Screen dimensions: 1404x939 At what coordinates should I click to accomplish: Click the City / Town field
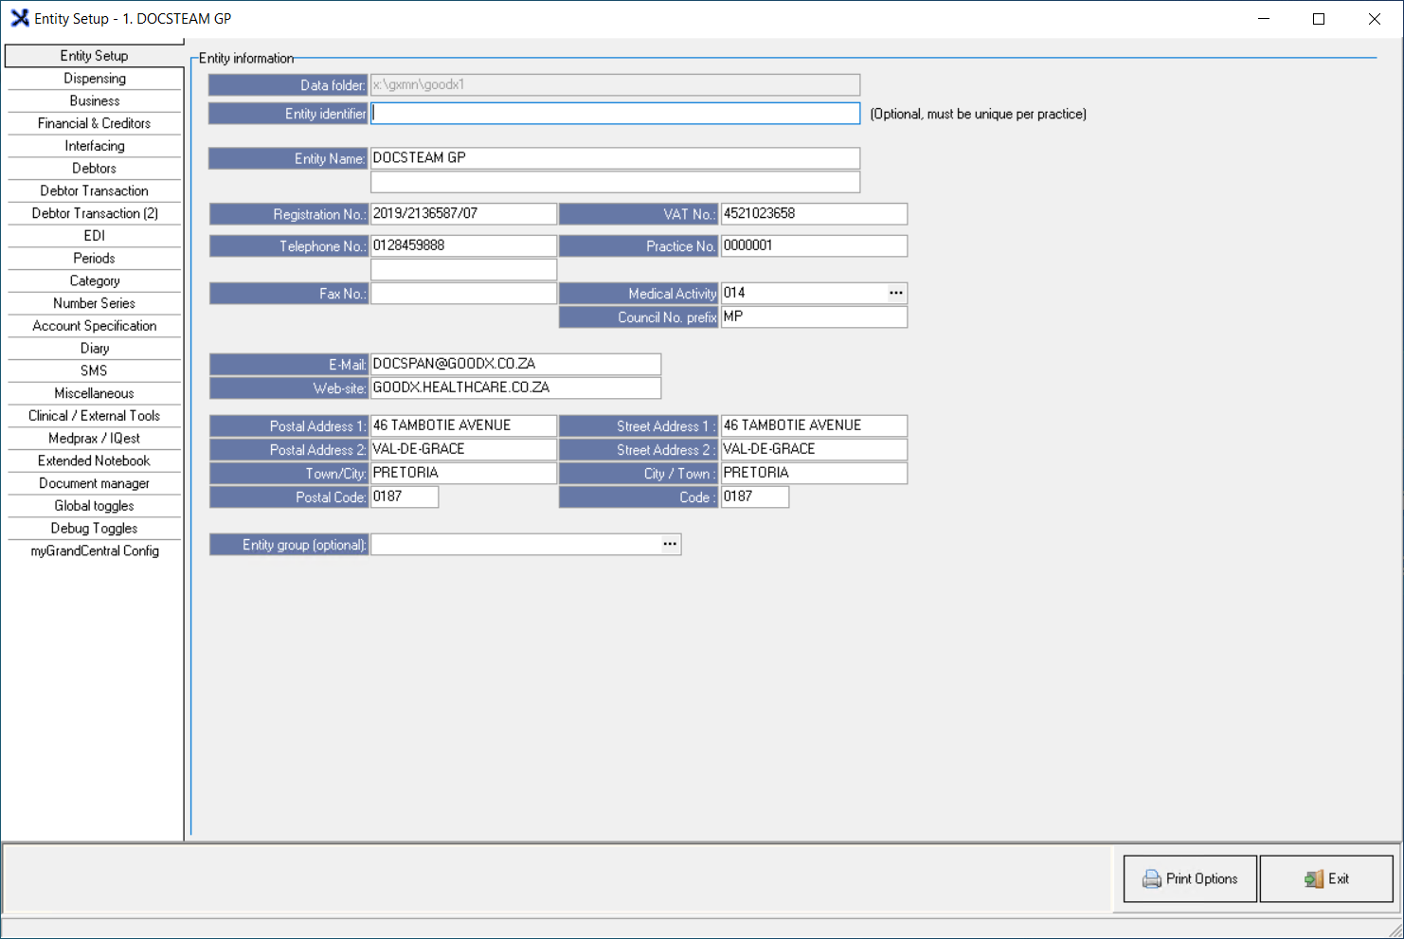814,473
